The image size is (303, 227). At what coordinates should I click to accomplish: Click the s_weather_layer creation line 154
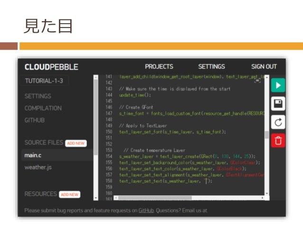(x=187, y=156)
